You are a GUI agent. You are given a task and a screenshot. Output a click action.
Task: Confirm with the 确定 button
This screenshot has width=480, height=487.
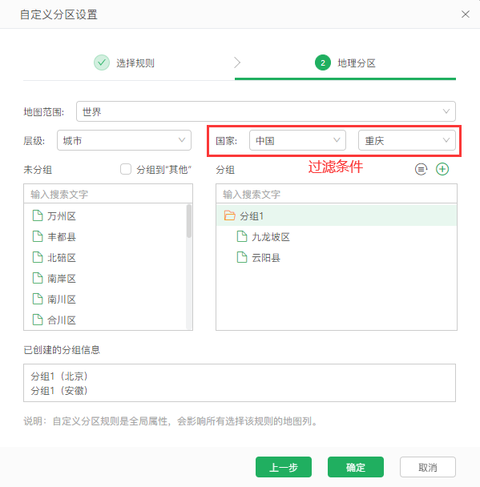(x=356, y=467)
